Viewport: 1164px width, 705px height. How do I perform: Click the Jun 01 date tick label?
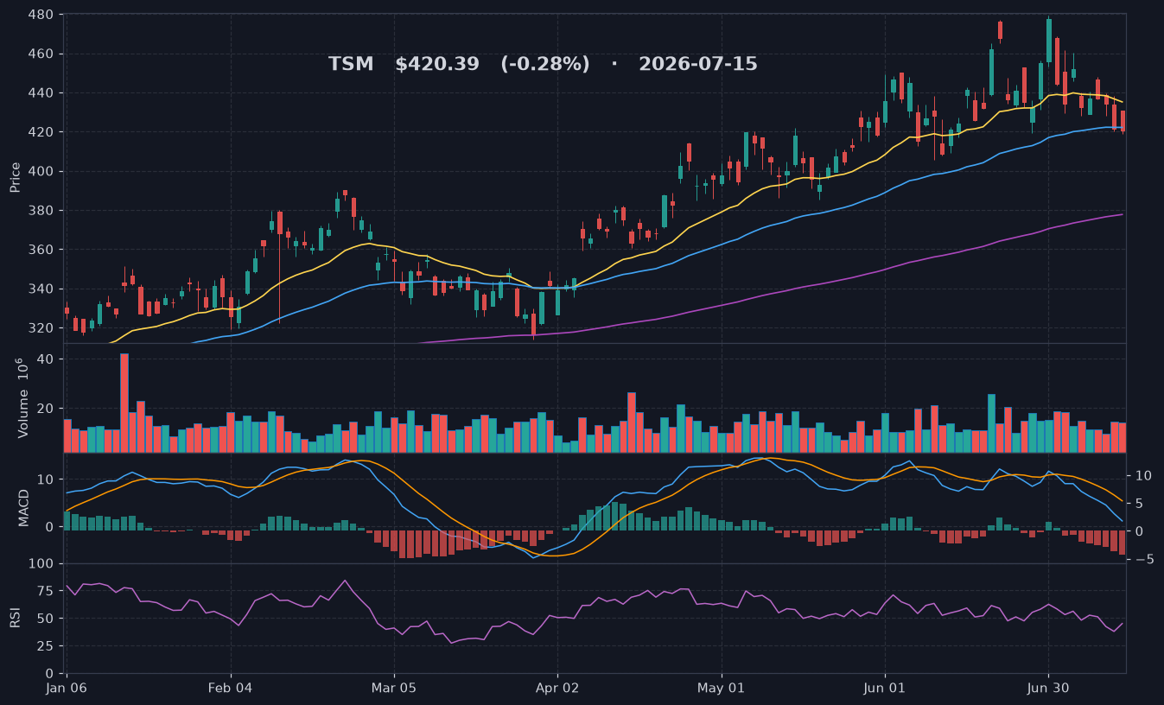(885, 689)
